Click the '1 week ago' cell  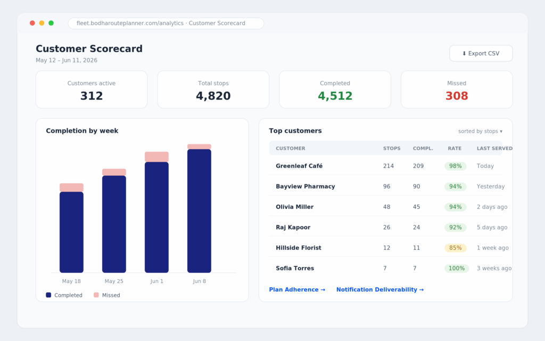(492, 248)
